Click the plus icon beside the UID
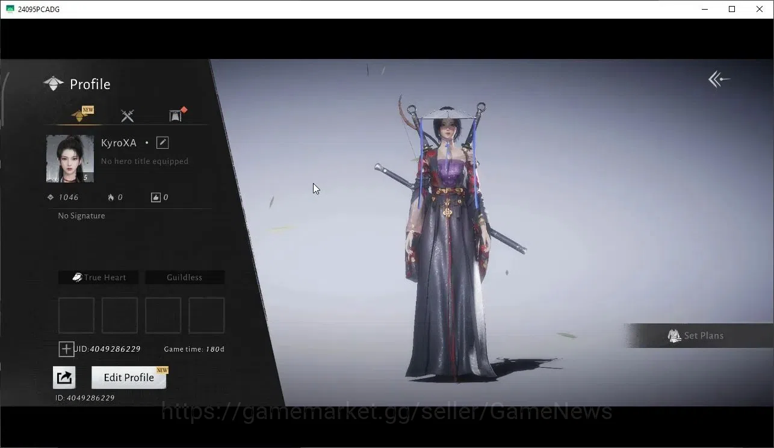 pos(66,349)
